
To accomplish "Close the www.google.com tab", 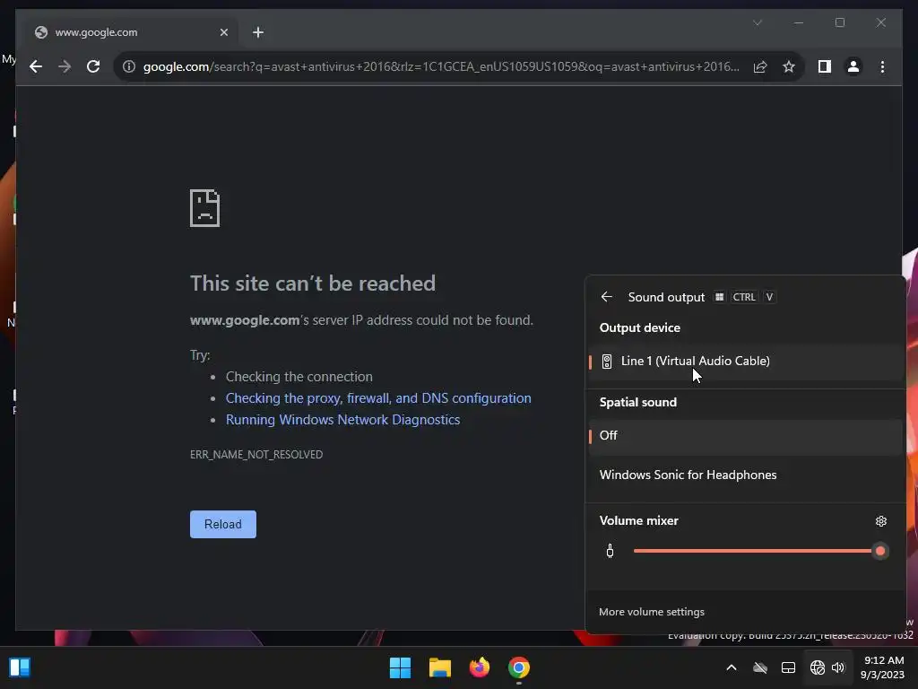I will tap(223, 32).
